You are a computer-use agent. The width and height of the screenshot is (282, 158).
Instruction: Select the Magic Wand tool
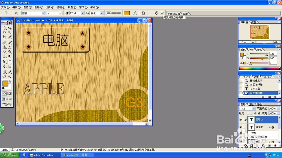tap(10, 32)
